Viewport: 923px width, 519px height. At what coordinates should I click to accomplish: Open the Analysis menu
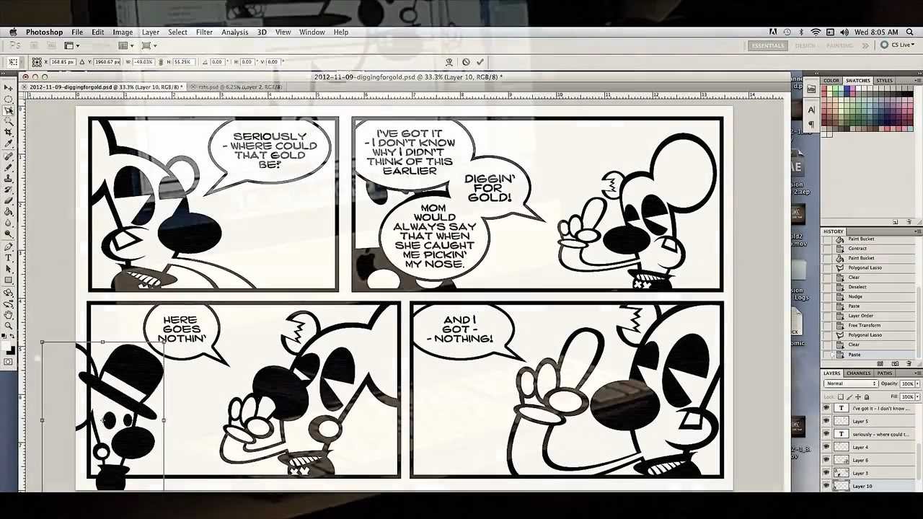point(234,32)
